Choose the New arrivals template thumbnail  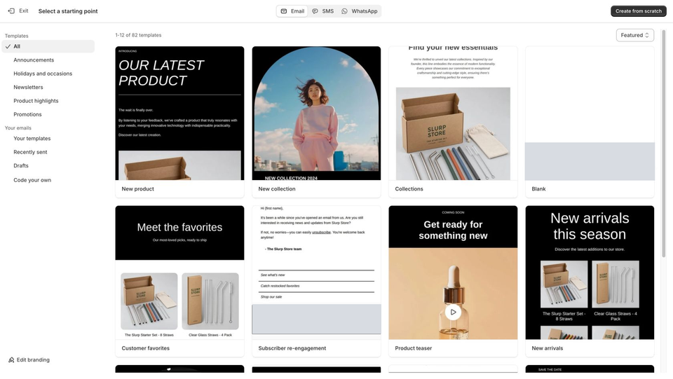click(x=590, y=273)
